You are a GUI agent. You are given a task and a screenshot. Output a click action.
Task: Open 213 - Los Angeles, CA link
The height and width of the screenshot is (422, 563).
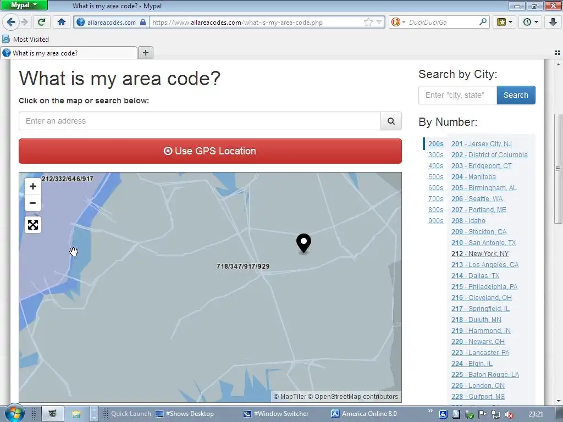(x=485, y=265)
